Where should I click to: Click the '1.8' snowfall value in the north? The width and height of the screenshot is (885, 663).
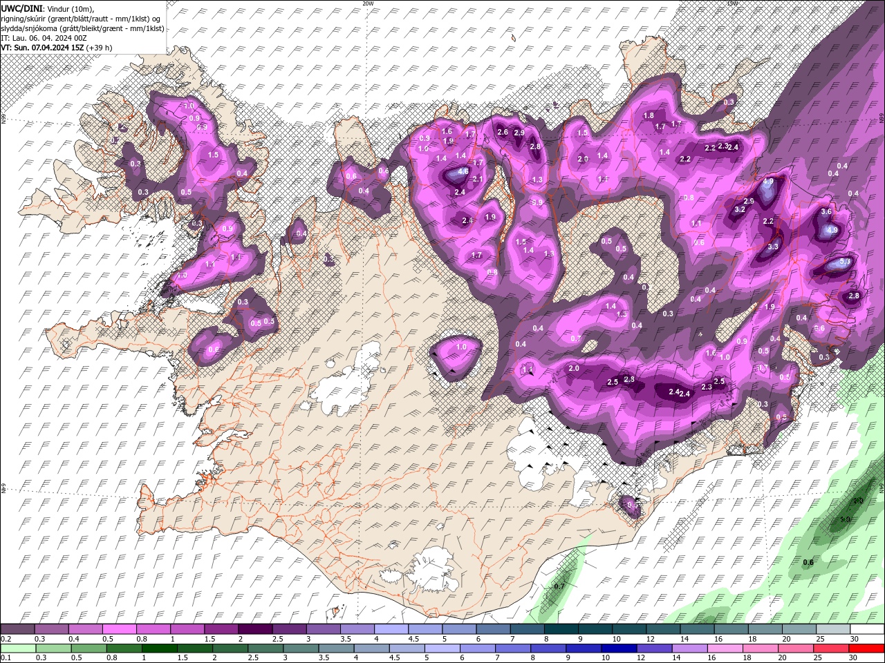[649, 116]
